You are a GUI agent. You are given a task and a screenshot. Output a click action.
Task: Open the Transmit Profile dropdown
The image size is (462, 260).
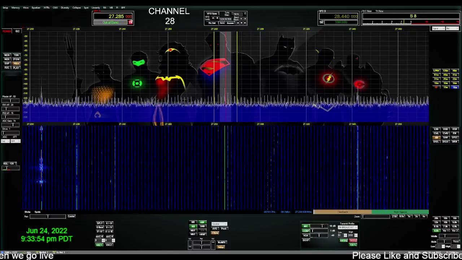(348, 227)
